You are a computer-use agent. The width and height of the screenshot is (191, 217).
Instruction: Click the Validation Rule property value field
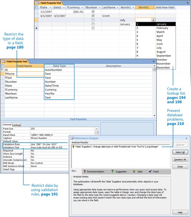pyautogui.click(x=49, y=144)
